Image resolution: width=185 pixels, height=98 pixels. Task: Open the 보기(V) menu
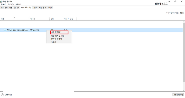[18, 4]
